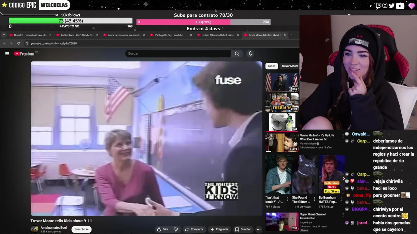
Task: Open options for Bo Burnham HATES Pop short
Action: point(341,199)
